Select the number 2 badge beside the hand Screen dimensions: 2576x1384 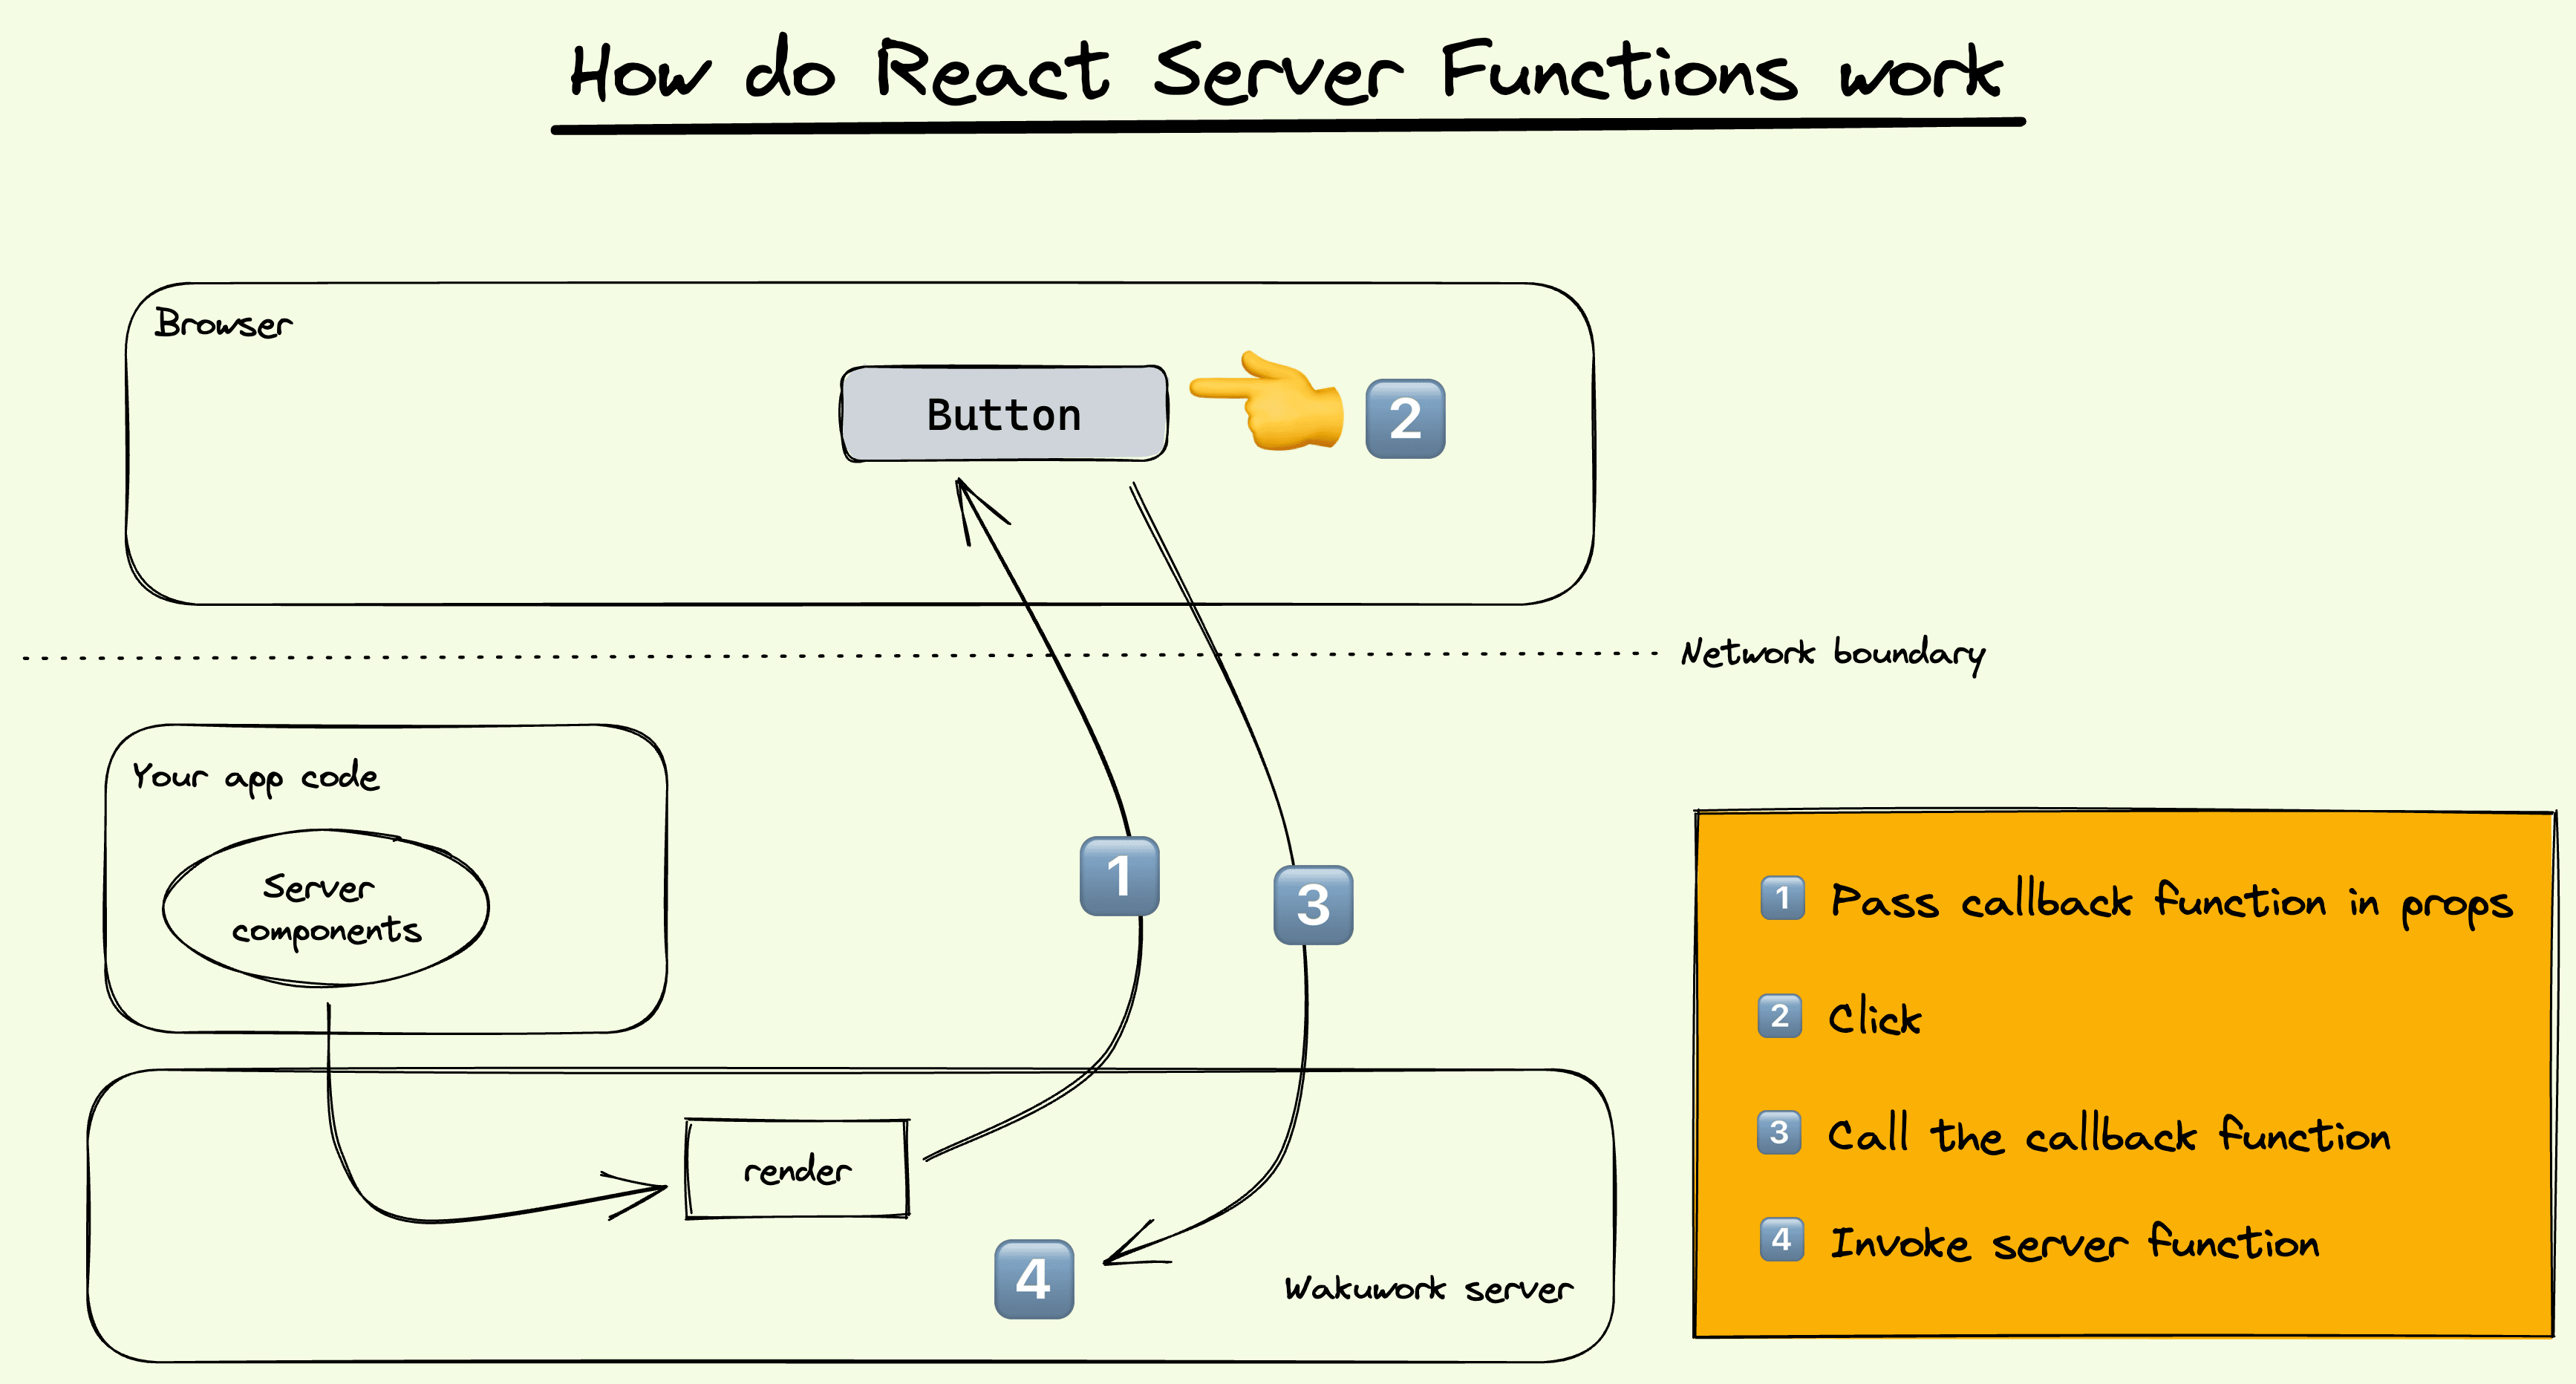pyautogui.click(x=1405, y=418)
